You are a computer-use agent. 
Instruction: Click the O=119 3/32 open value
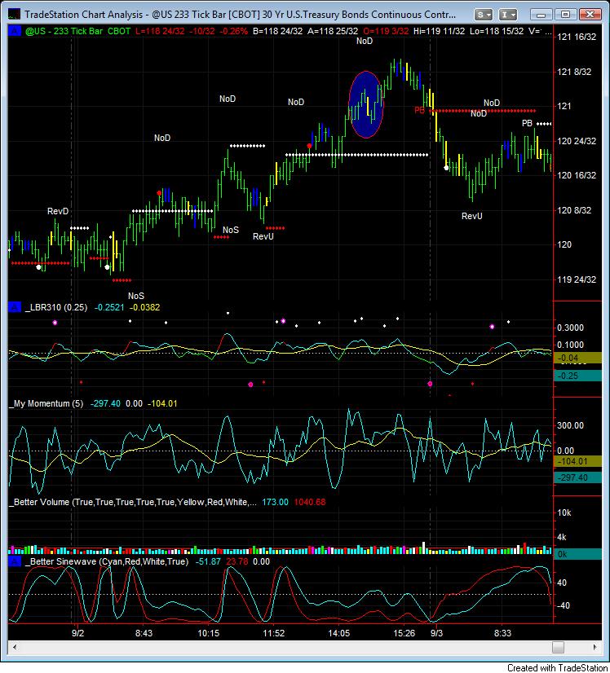pyautogui.click(x=386, y=31)
